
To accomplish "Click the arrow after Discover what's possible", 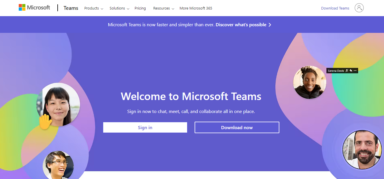I will coord(270,25).
